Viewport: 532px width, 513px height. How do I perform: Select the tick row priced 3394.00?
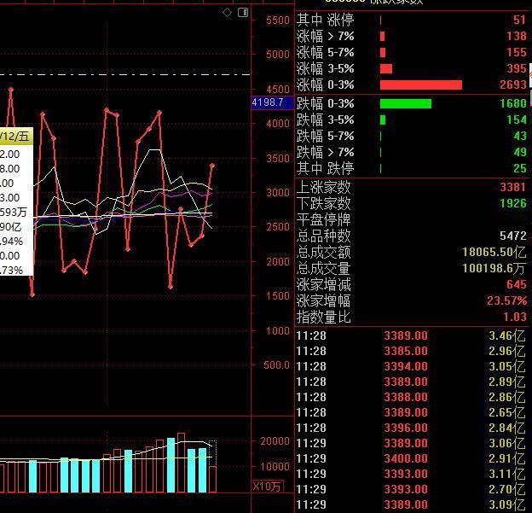coord(411,366)
